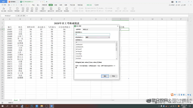
Task: Switch to the 视图 ribbon tab
Action: click(x=66, y=5)
